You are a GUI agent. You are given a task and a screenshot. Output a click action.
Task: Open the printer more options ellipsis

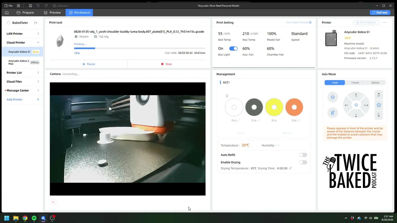pyautogui.click(x=384, y=22)
